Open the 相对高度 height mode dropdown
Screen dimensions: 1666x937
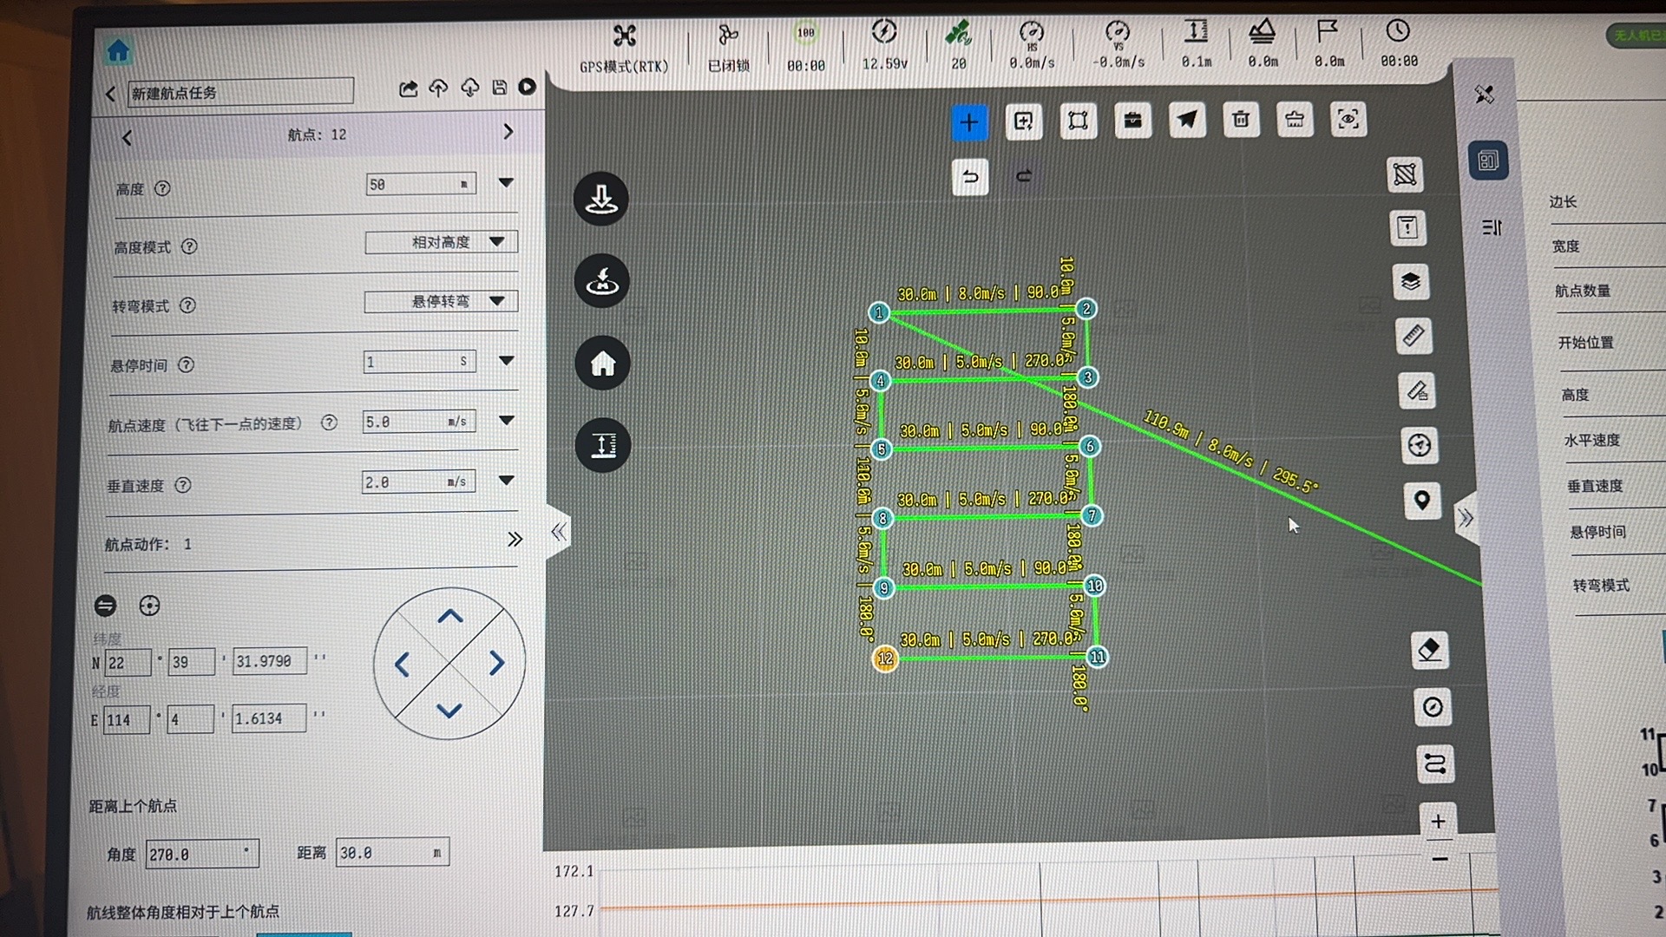tap(441, 242)
